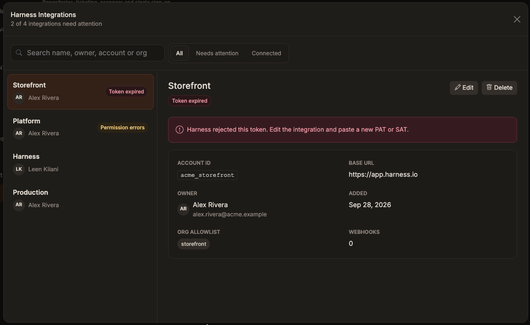Click the AR avatar beside Storefront
Screen dimensions: 530x325
19,98
